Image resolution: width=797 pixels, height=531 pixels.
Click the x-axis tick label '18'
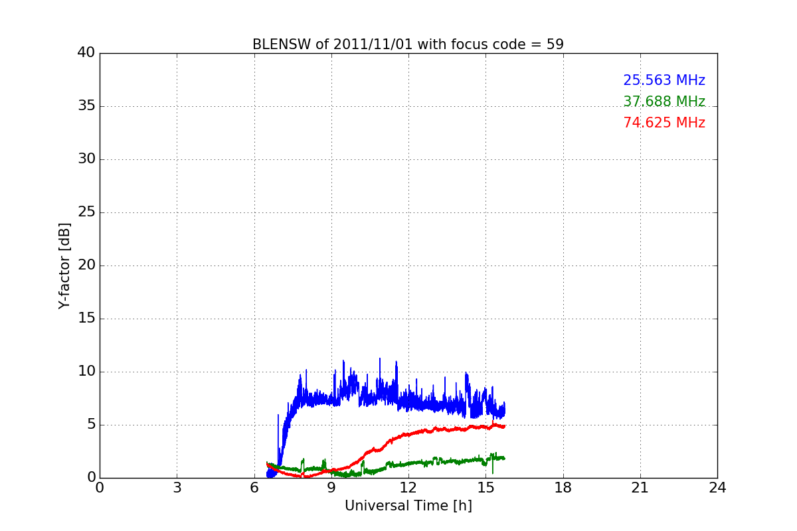(x=563, y=488)
